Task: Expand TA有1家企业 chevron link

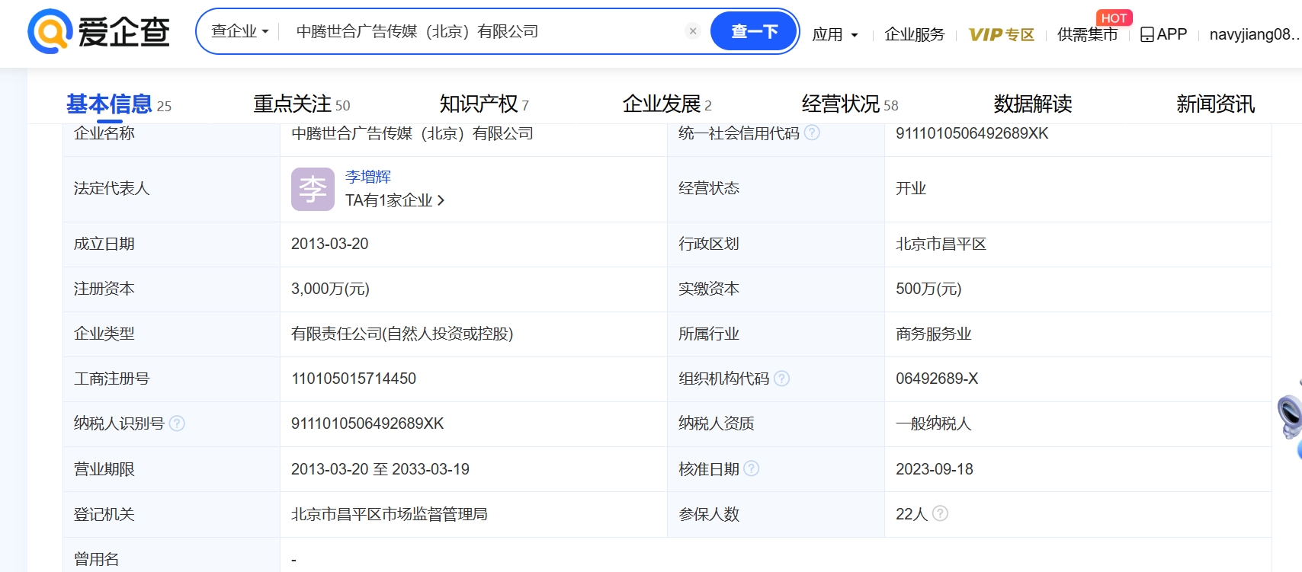Action: pyautogui.click(x=395, y=200)
